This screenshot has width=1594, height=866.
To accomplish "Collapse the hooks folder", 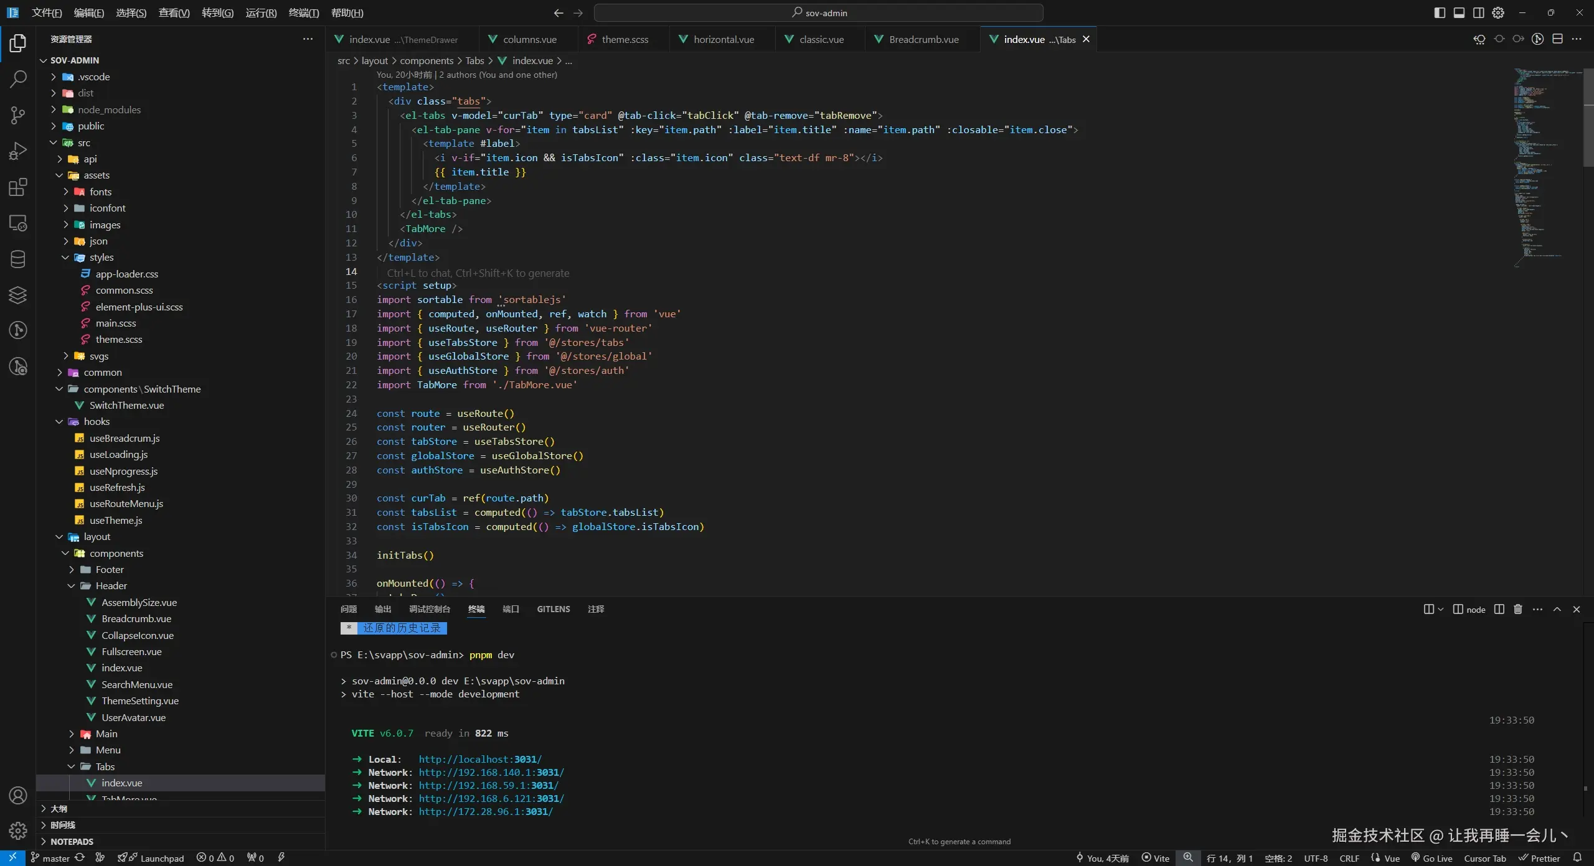I will point(97,422).
